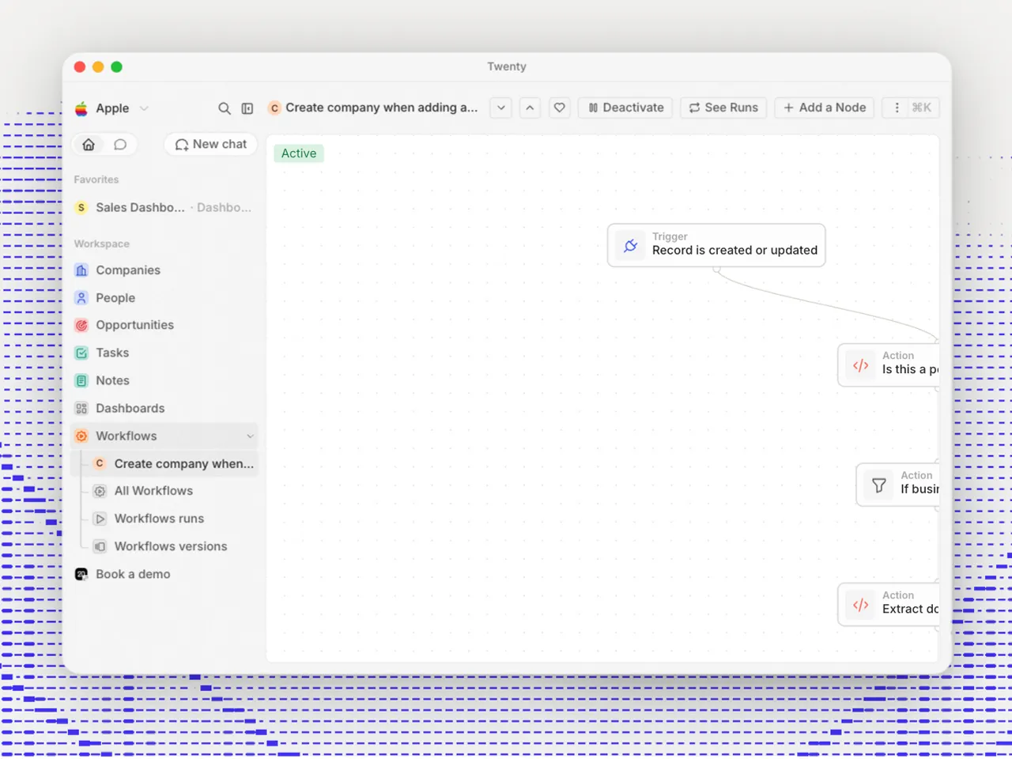
Task: Click Add a Node button
Action: coord(824,108)
